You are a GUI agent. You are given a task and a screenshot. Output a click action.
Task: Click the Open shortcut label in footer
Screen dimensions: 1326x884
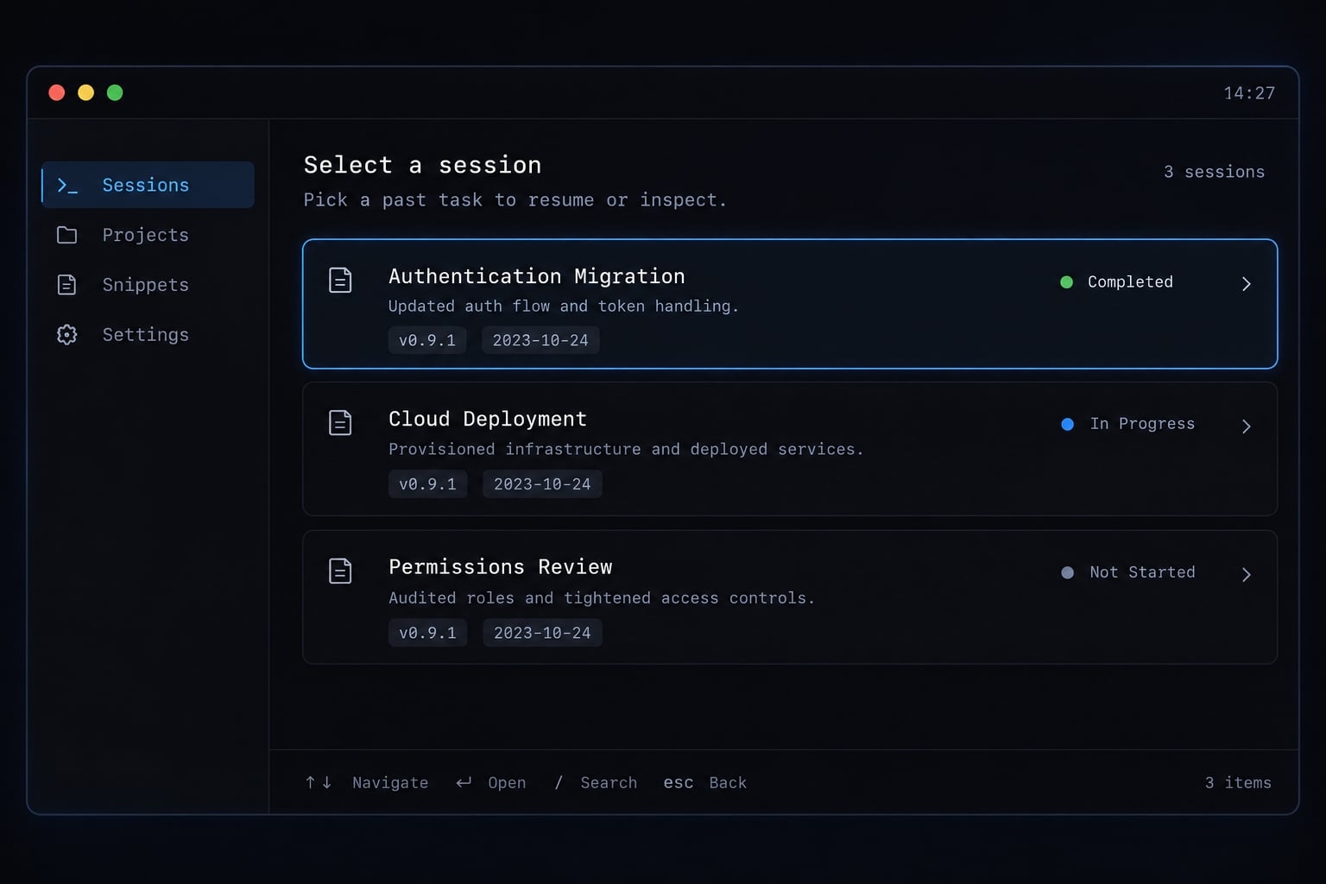507,782
